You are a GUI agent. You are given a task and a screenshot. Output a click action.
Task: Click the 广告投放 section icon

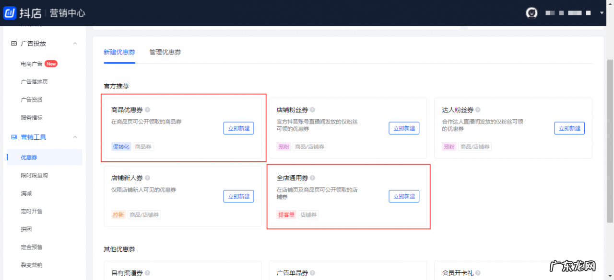point(13,43)
